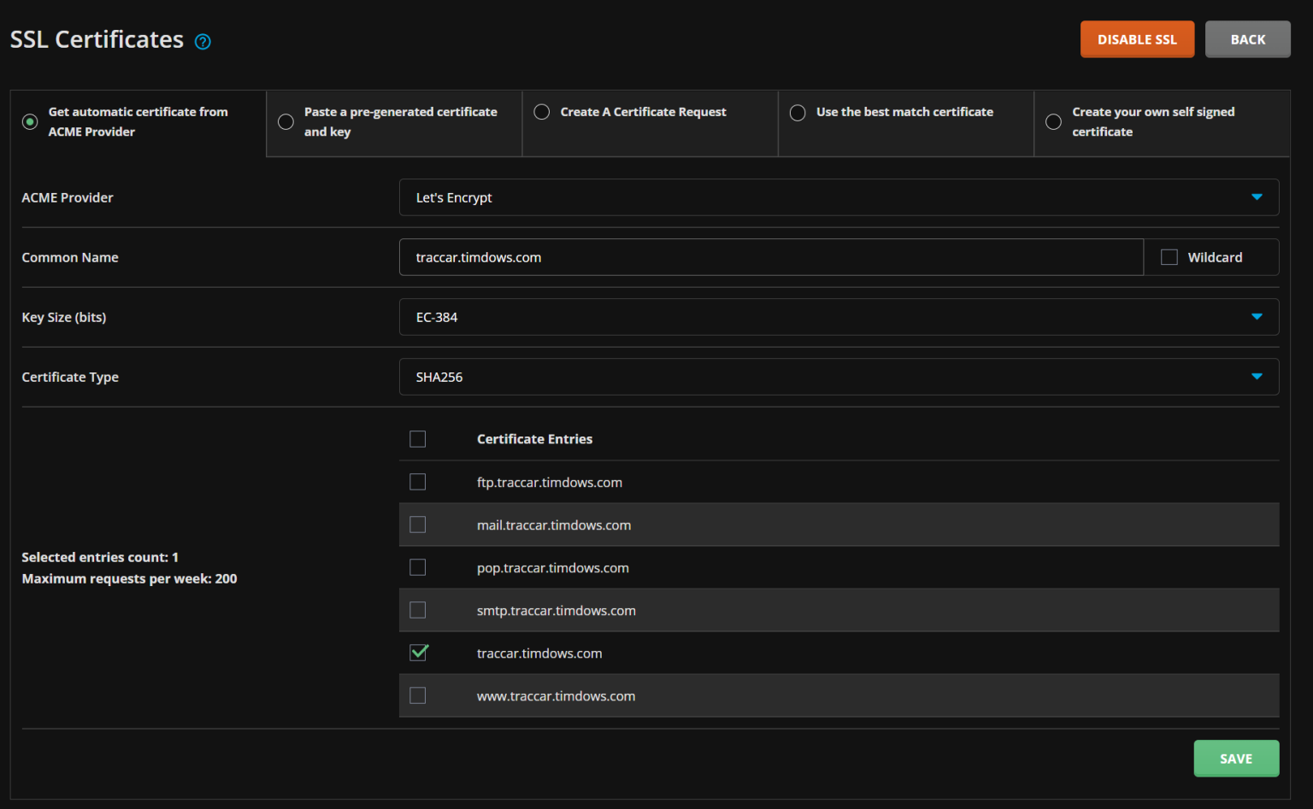
Task: Tick the ftp.traccar.timdows.com checkbox
Action: click(418, 483)
